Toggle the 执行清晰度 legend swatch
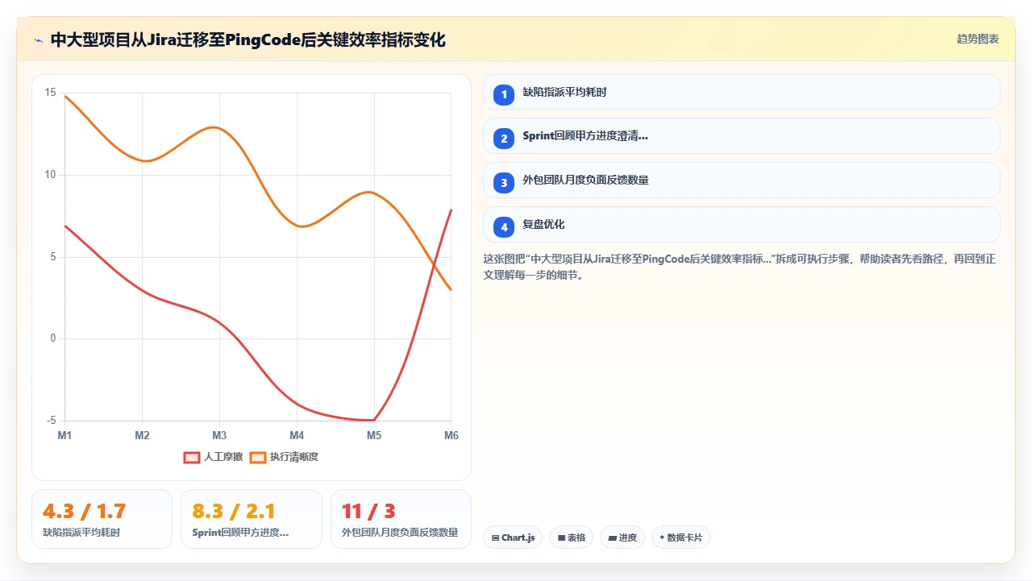This screenshot has width=1032, height=581. pos(258,457)
